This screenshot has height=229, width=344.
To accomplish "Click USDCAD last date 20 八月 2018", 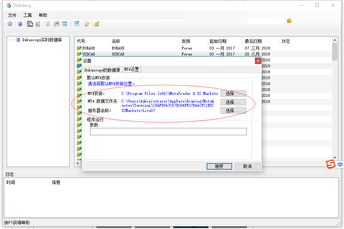I will click(x=257, y=54).
